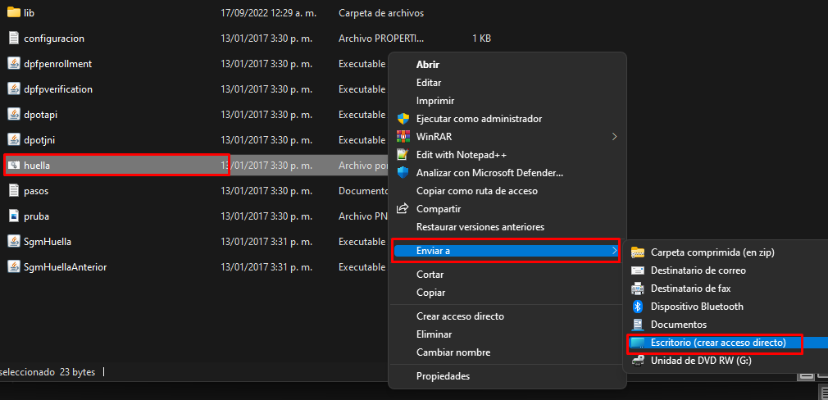
Task: Click the huella batch file icon
Action: 14,166
